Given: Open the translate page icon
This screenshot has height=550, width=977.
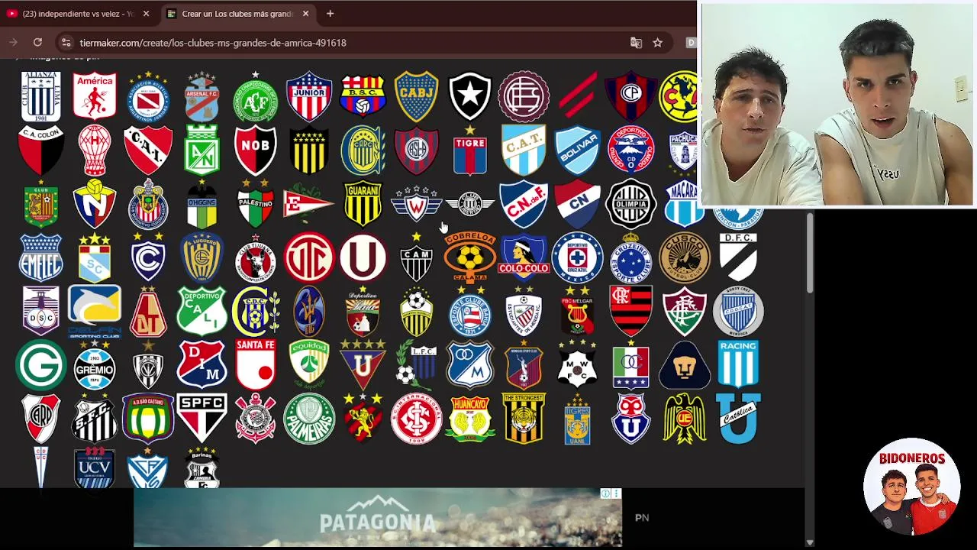Looking at the screenshot, I should (x=636, y=43).
